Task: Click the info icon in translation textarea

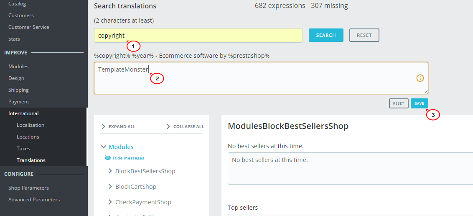Action: click(x=420, y=78)
